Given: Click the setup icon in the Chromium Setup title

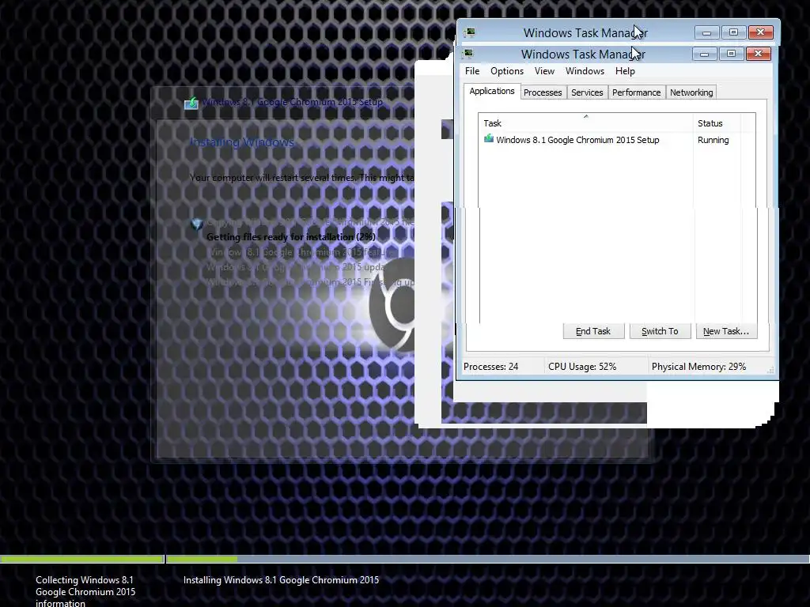Looking at the screenshot, I should pos(191,104).
